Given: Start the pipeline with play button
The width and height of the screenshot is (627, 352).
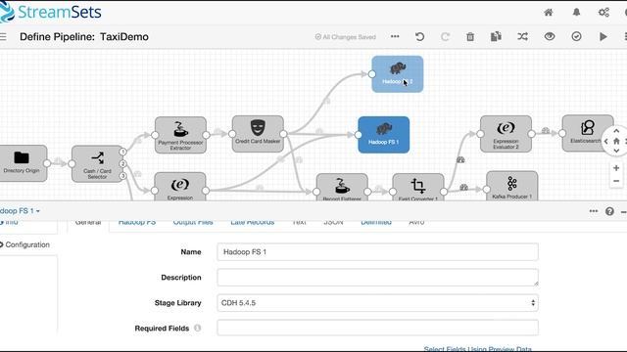Looking at the screenshot, I should tap(603, 37).
